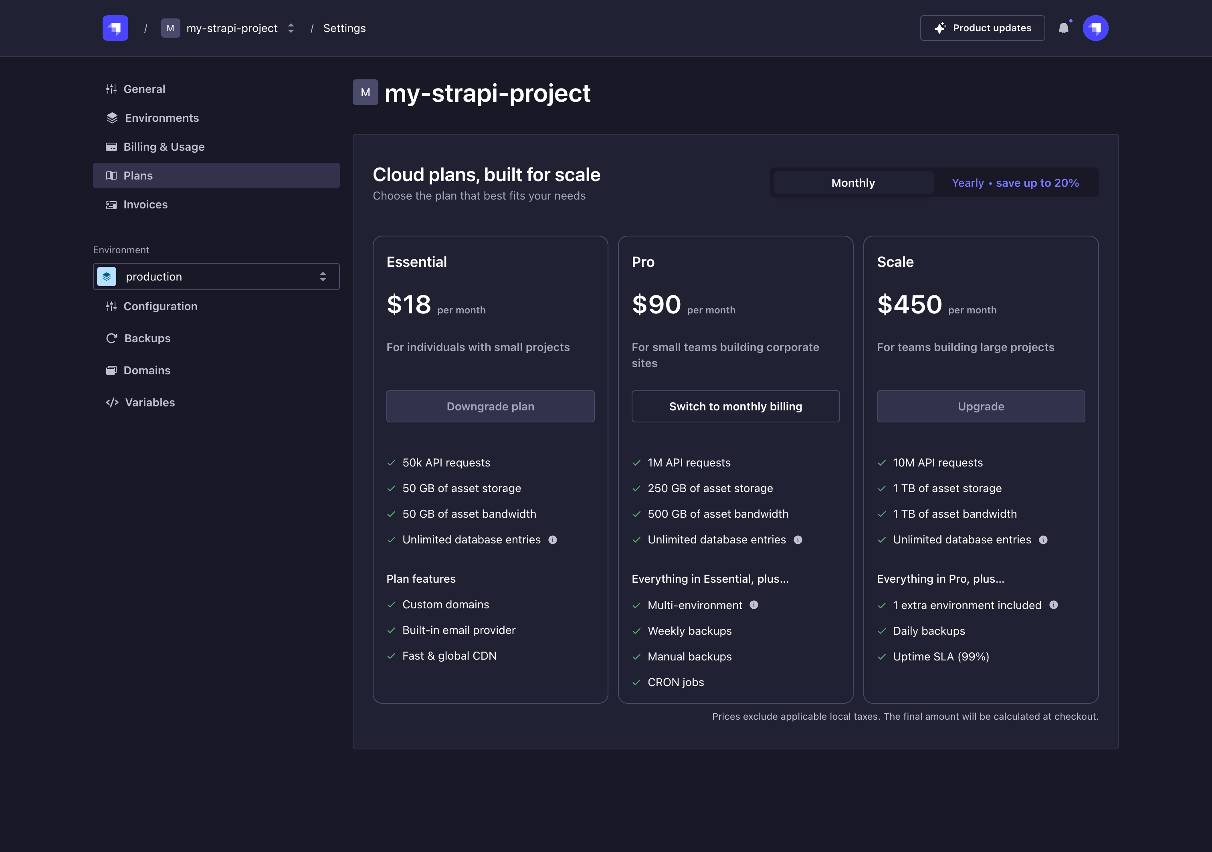This screenshot has width=1212, height=852.
Task: Click the production environment layers icon
Action: coord(107,277)
